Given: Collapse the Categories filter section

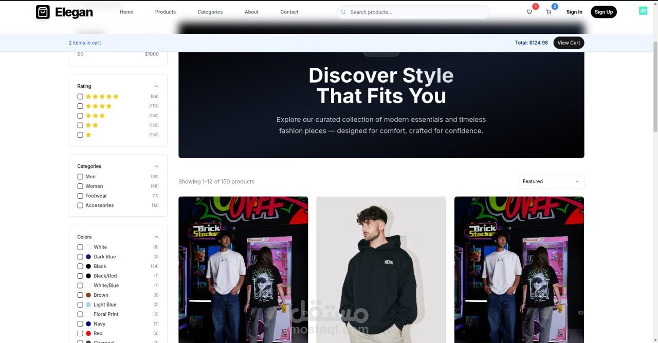Looking at the screenshot, I should point(156,166).
